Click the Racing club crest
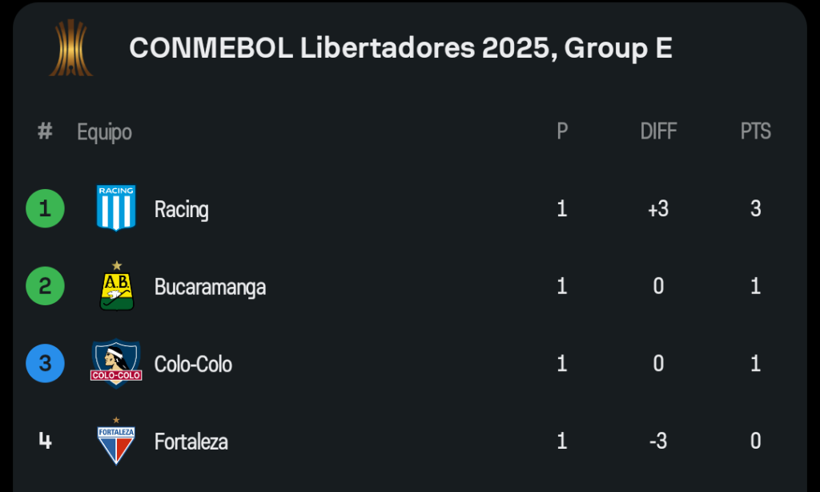820x492 pixels. [116, 208]
